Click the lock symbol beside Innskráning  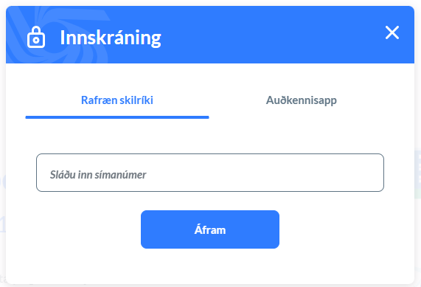pos(36,37)
